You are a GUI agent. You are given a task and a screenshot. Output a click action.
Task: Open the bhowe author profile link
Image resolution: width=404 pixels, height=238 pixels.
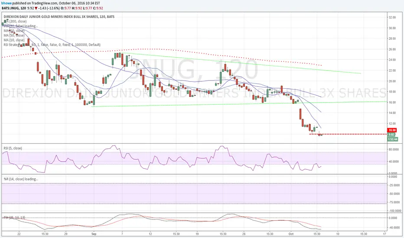point(7,3)
